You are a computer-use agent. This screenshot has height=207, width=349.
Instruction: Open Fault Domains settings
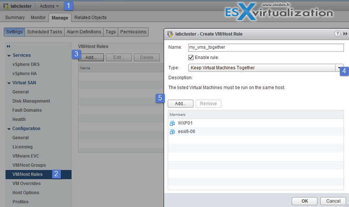click(x=27, y=110)
